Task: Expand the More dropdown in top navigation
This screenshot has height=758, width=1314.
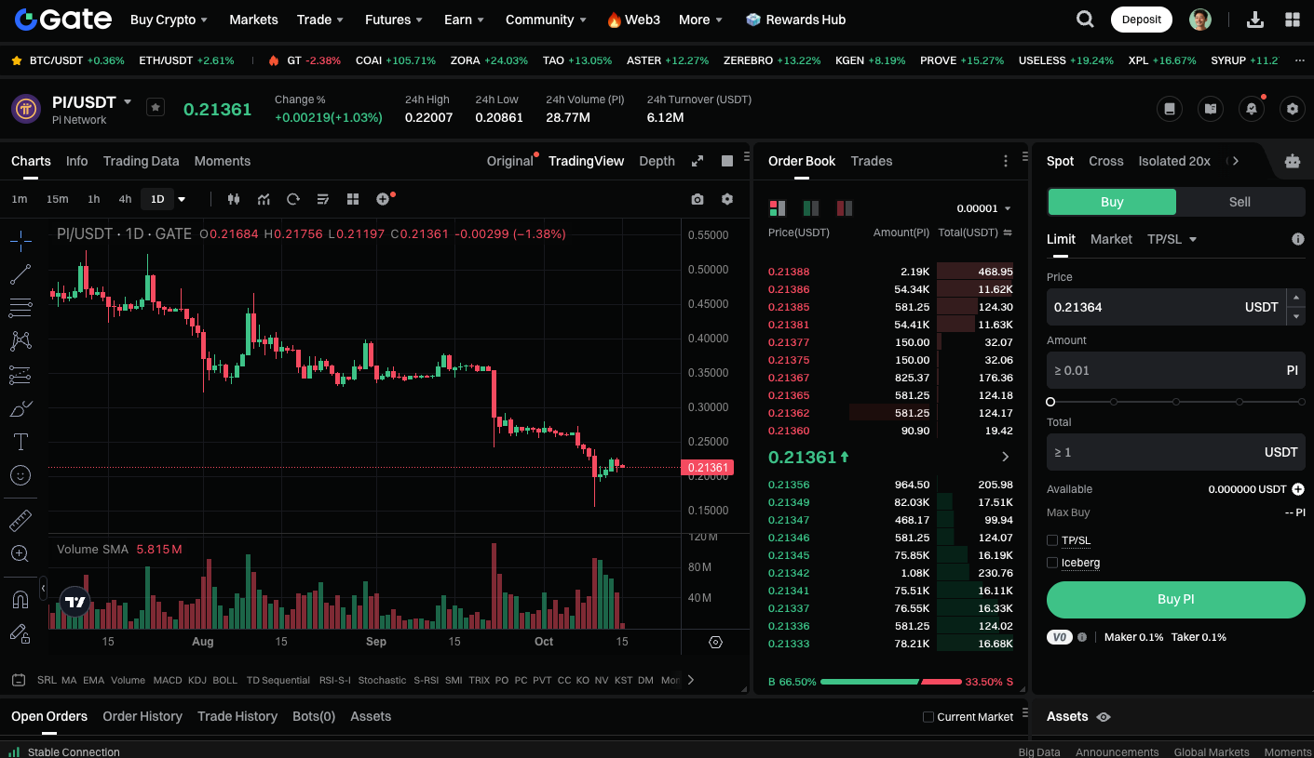Action: 701,20
